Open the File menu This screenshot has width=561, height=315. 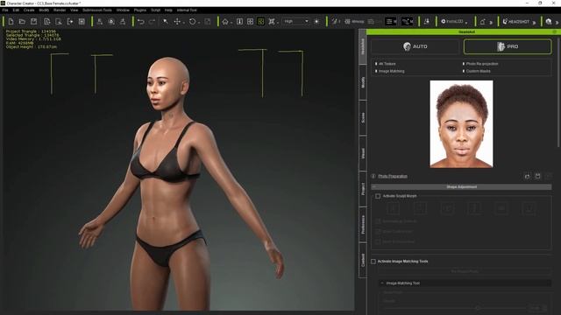tap(5, 10)
